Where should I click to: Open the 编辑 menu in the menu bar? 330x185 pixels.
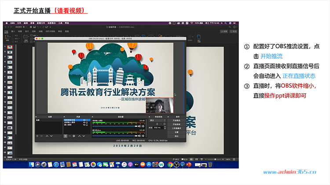pyautogui.click(x=26, y=23)
